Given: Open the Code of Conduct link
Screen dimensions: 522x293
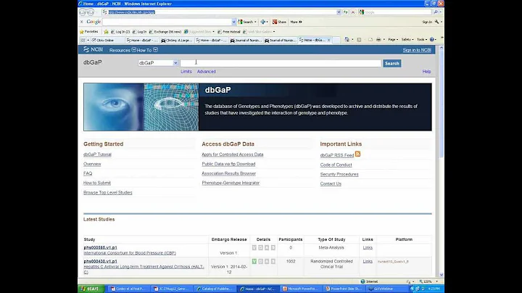Looking at the screenshot, I should click(x=336, y=165).
